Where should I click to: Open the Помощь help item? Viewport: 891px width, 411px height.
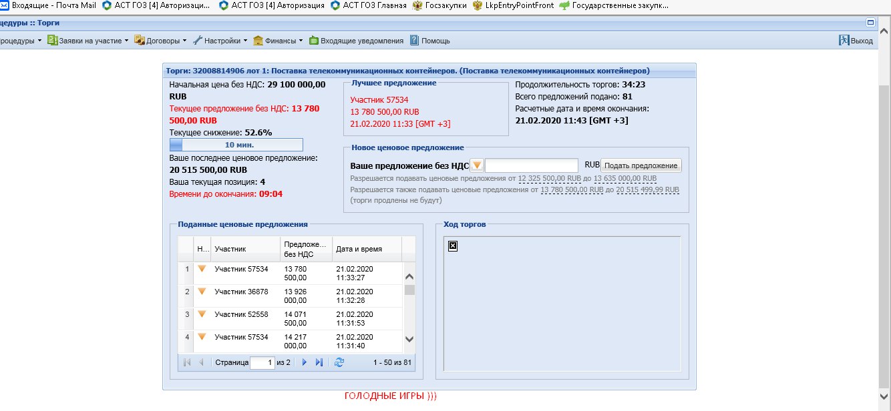(429, 41)
